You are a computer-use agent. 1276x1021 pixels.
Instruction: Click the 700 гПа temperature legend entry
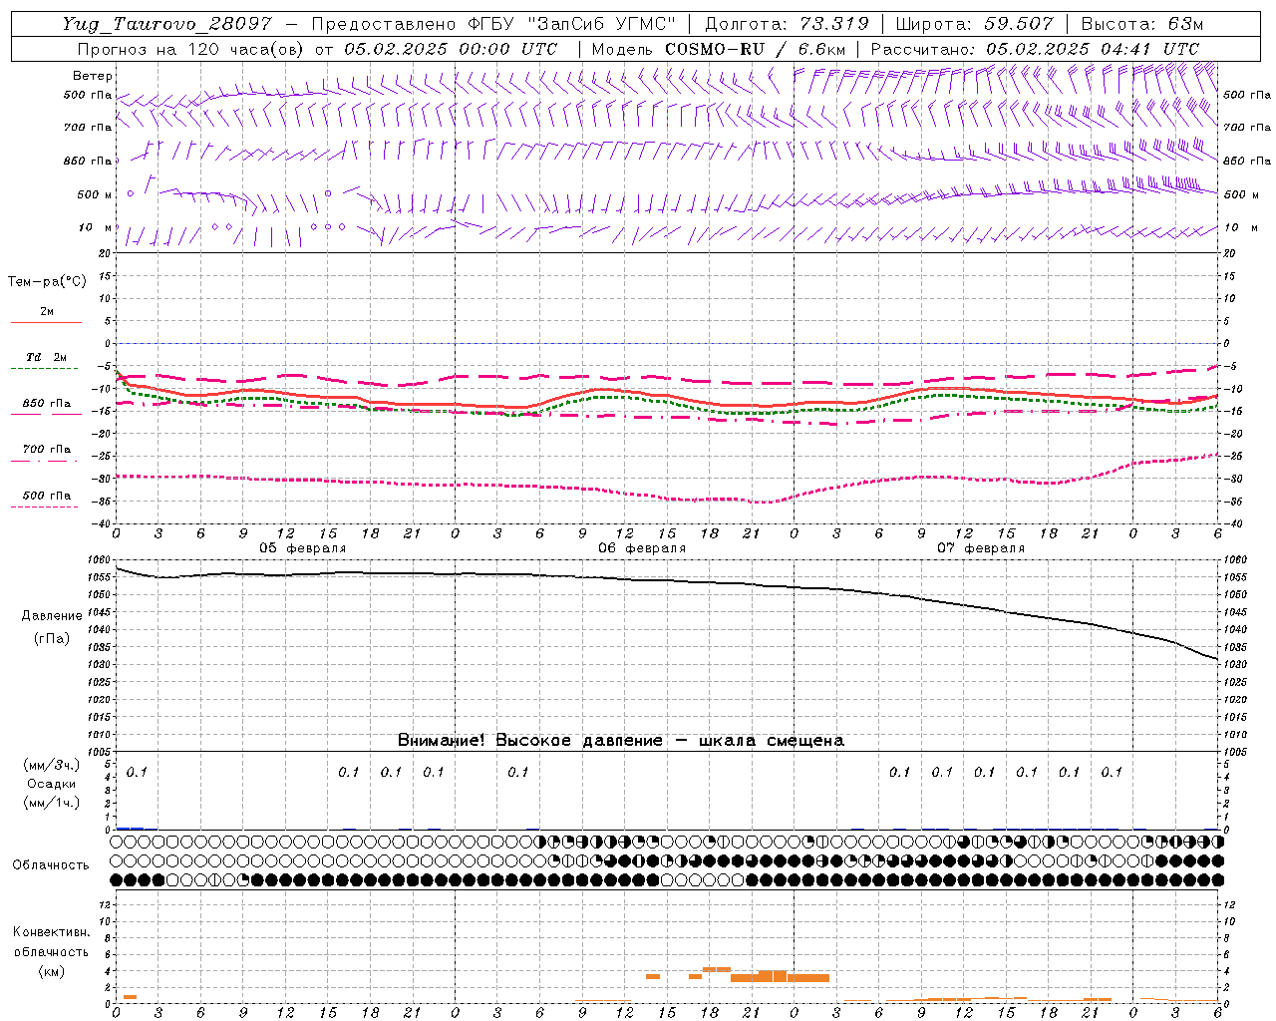coord(47,450)
